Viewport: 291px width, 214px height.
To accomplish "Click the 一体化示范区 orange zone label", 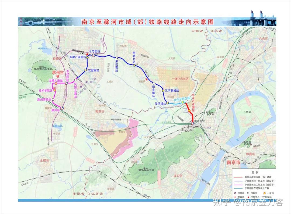I will pos(180,79).
